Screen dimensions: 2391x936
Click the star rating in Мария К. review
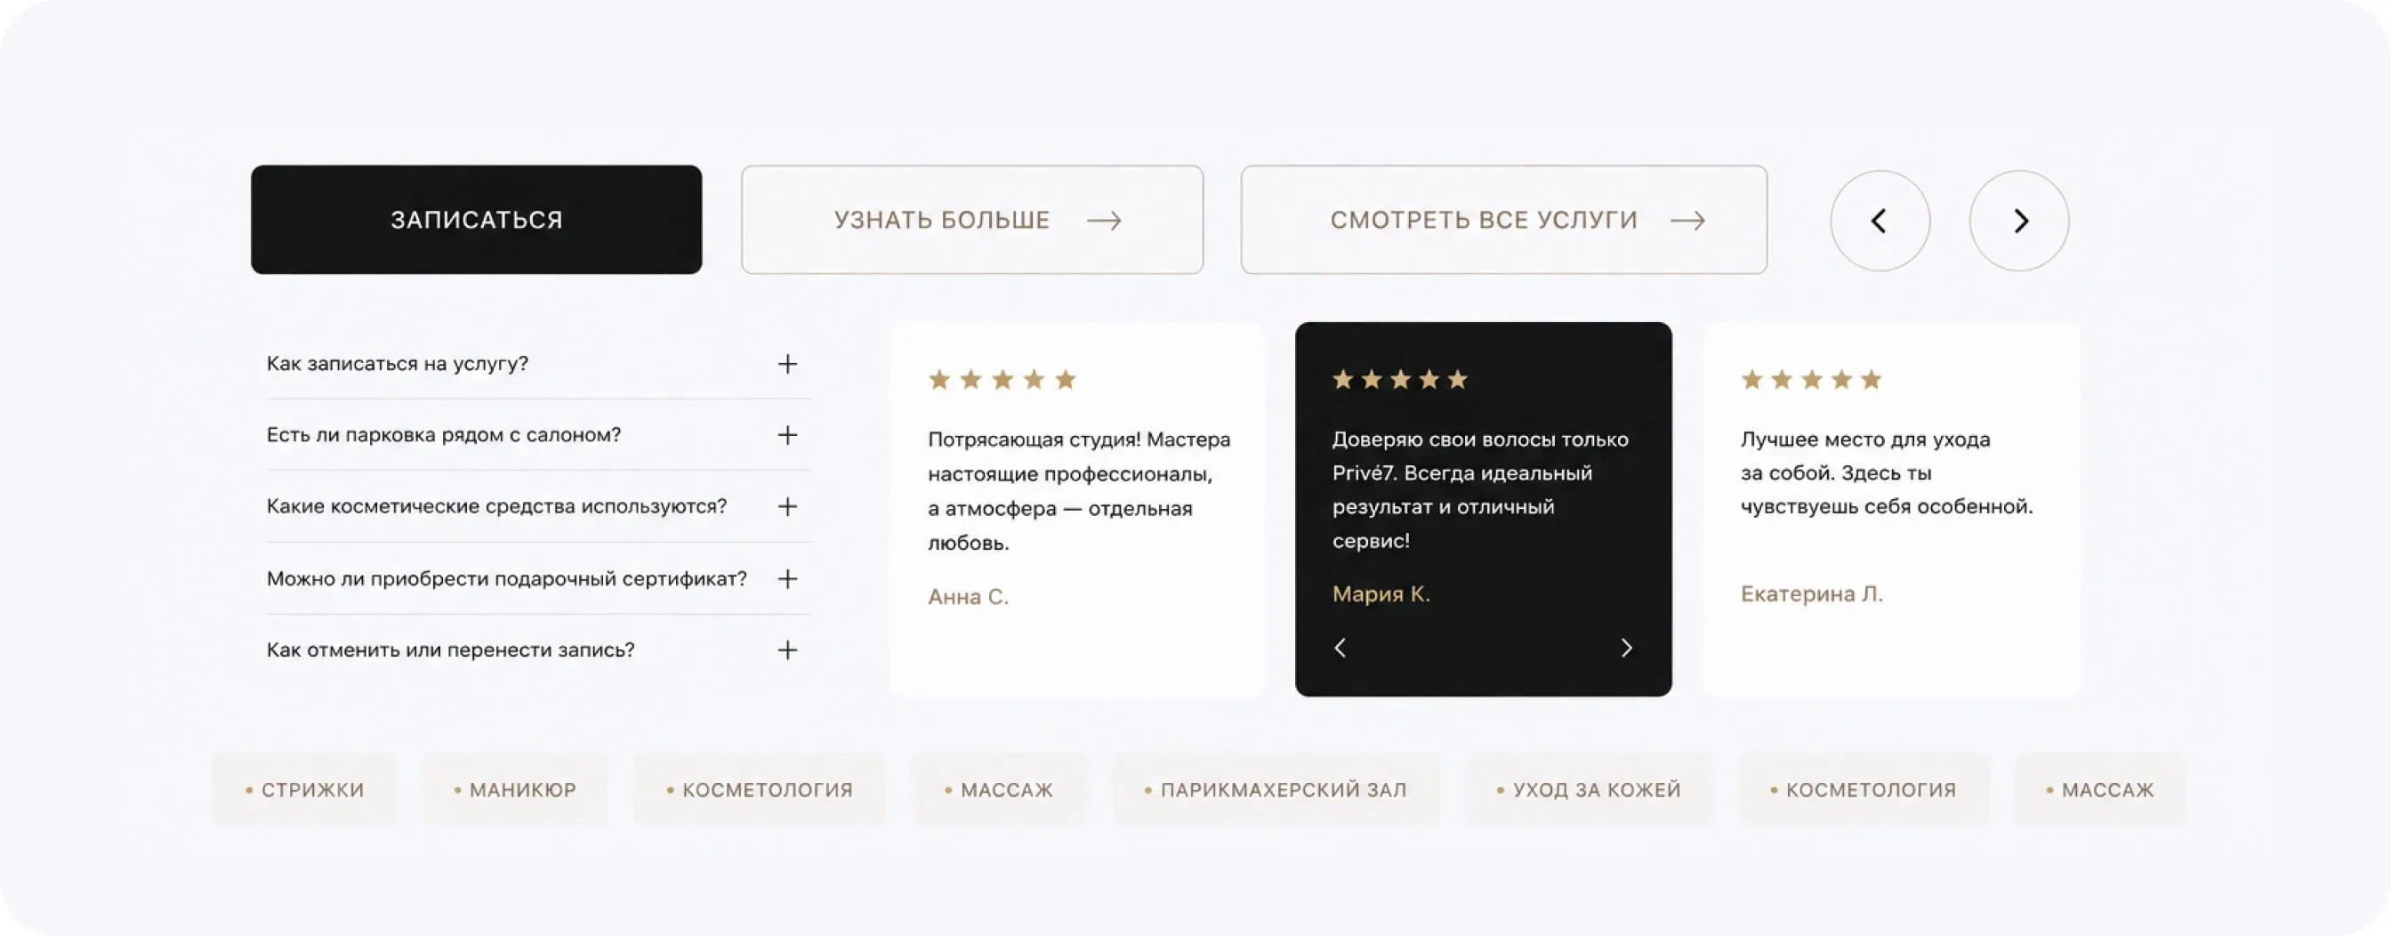1400,380
